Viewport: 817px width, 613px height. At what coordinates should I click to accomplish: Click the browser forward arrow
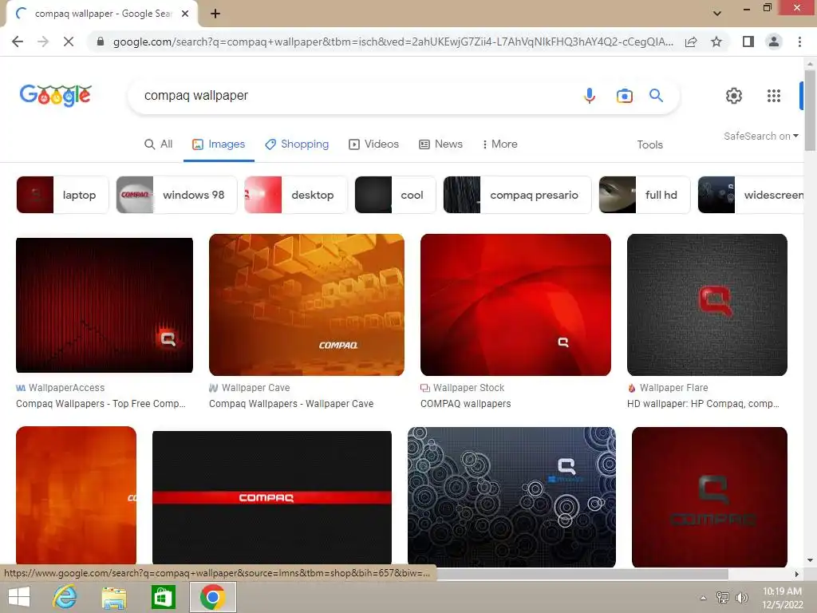click(43, 42)
